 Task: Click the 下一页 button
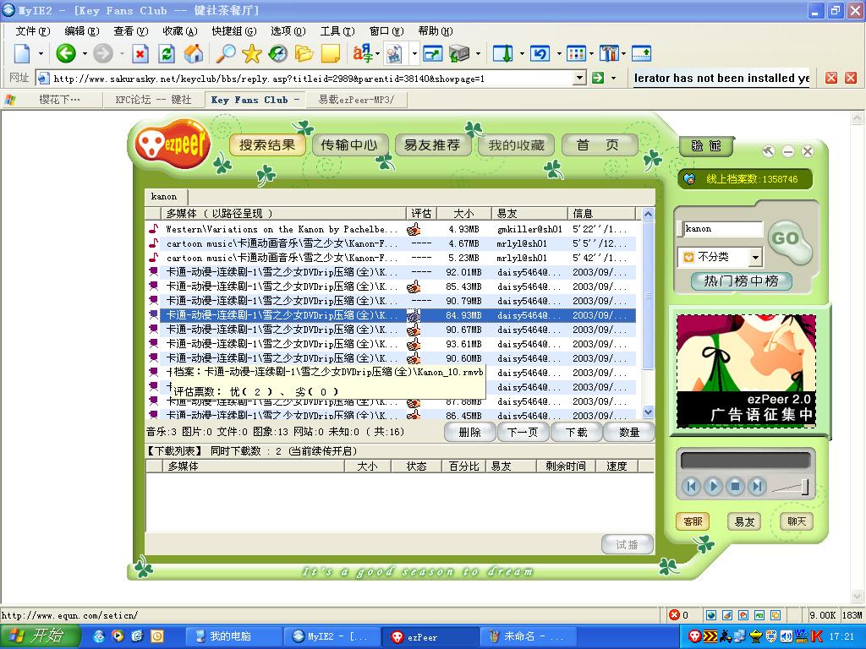pos(523,432)
